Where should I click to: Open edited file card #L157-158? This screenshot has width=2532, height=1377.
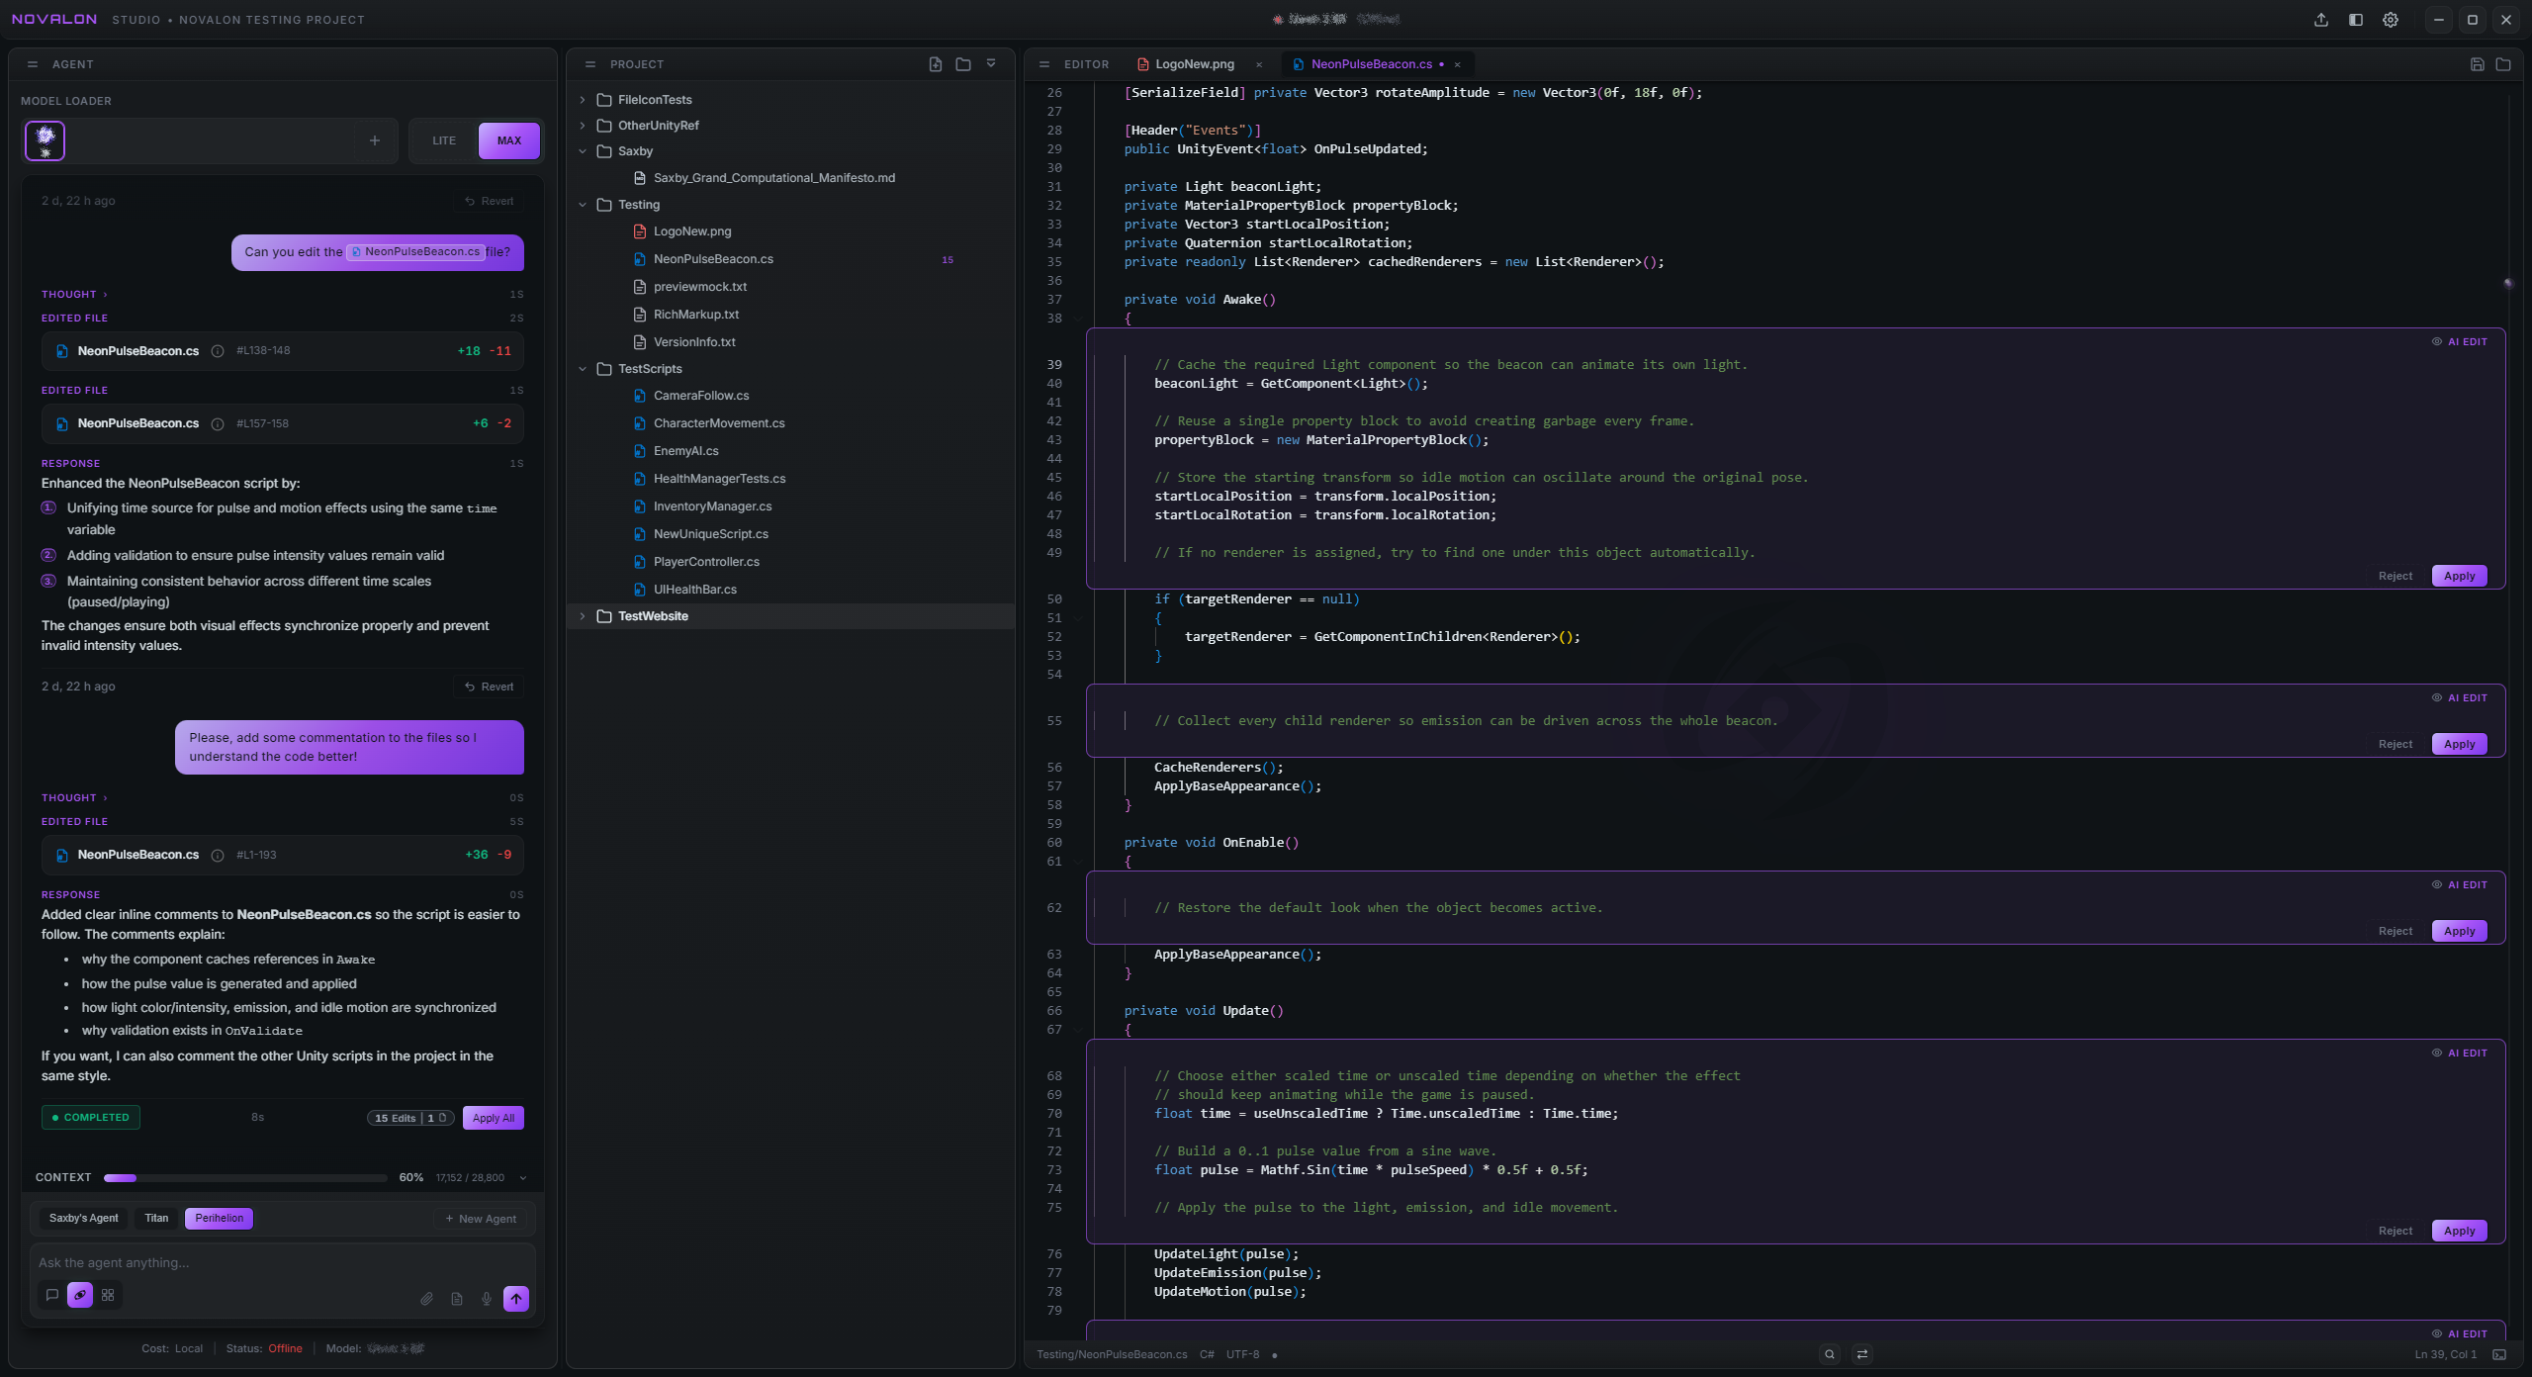pyautogui.click(x=282, y=423)
